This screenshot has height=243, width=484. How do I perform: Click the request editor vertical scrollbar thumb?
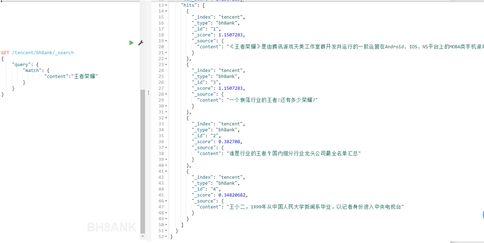[142, 162]
